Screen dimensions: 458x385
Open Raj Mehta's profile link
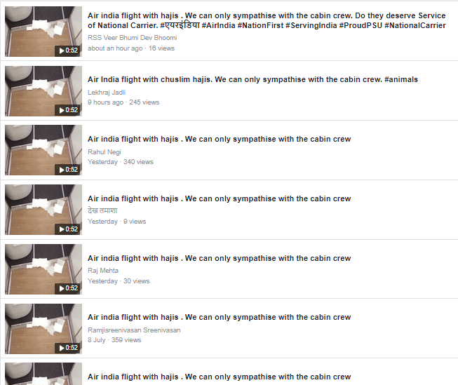[x=103, y=271]
